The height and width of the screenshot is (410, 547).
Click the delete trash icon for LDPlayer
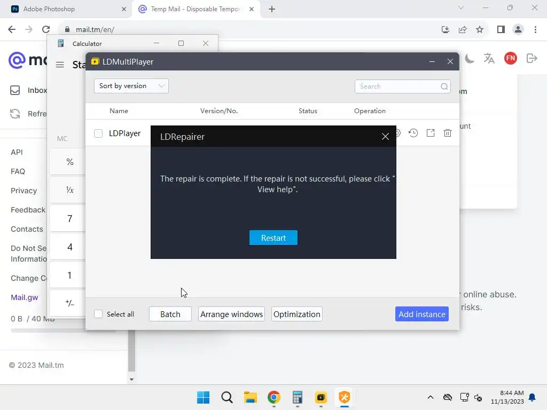pyautogui.click(x=448, y=133)
